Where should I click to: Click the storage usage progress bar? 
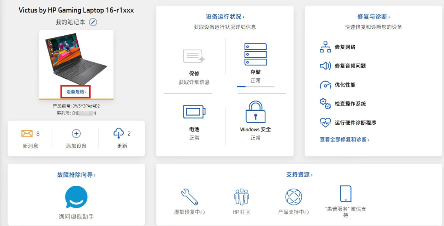click(x=256, y=87)
